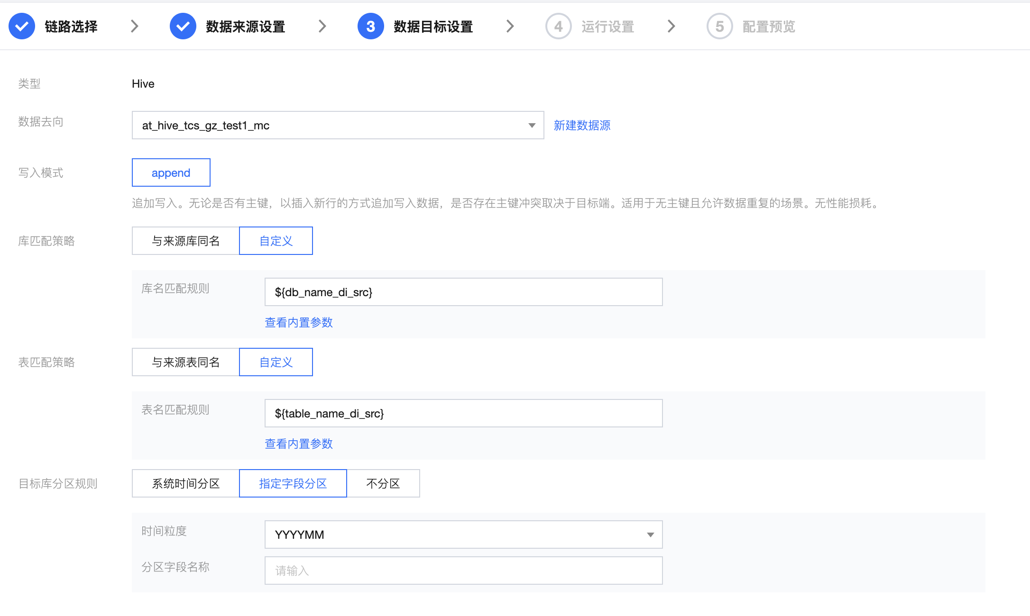Go to the 运行设置 step tab

[x=607, y=27]
